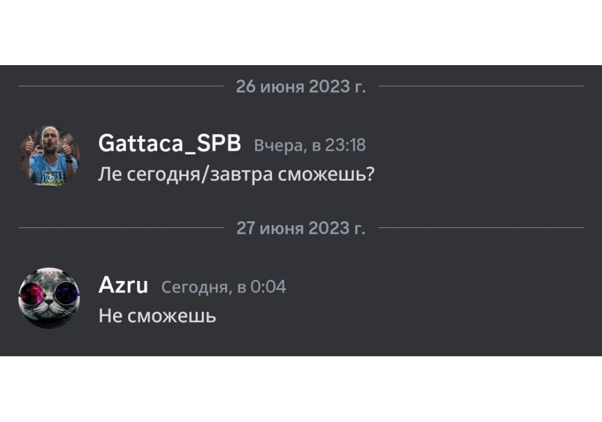Click the line right of "26 июня 2023 г."
This screenshot has width=602, height=422.
(480, 86)
